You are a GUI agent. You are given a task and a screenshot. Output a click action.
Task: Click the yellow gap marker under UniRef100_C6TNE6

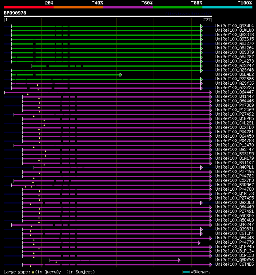pos(30,266)
